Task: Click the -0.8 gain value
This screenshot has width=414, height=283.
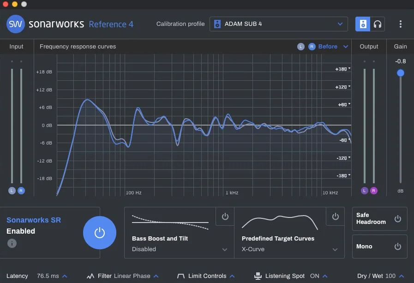Action: pos(401,61)
